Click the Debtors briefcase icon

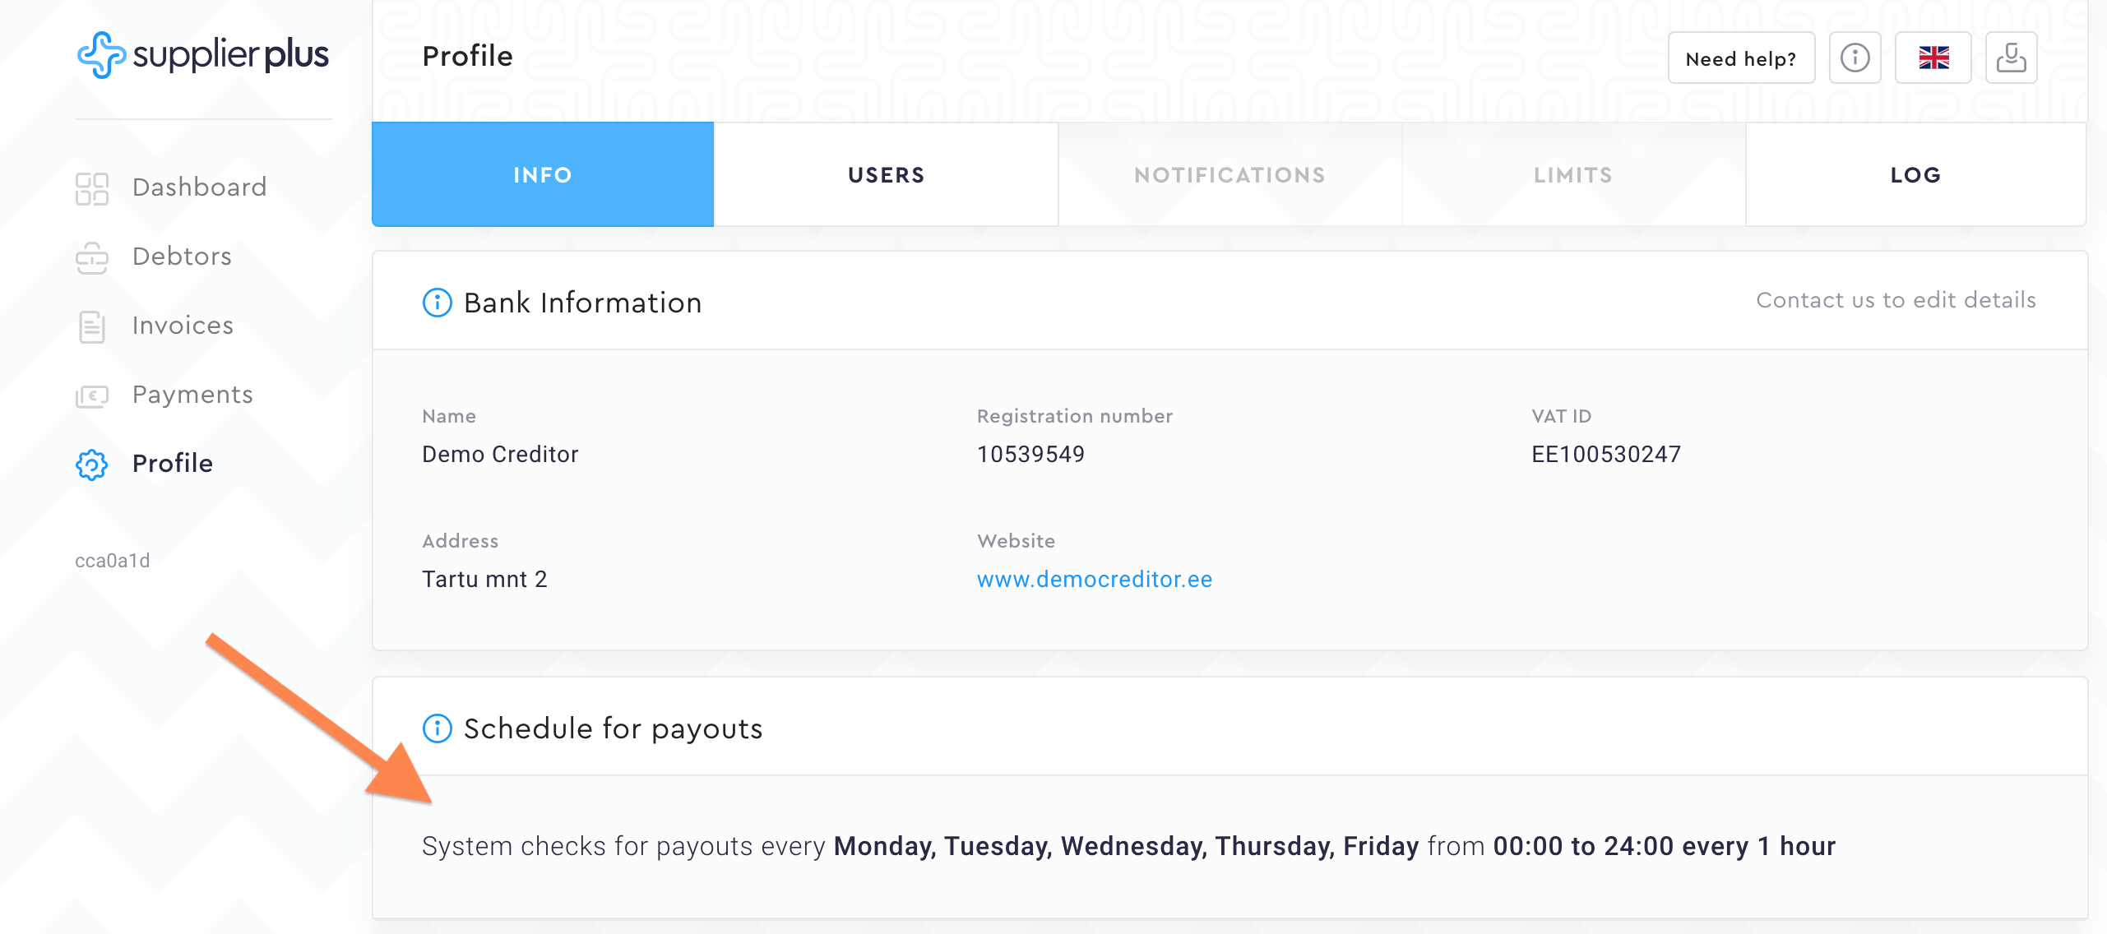[x=92, y=257]
